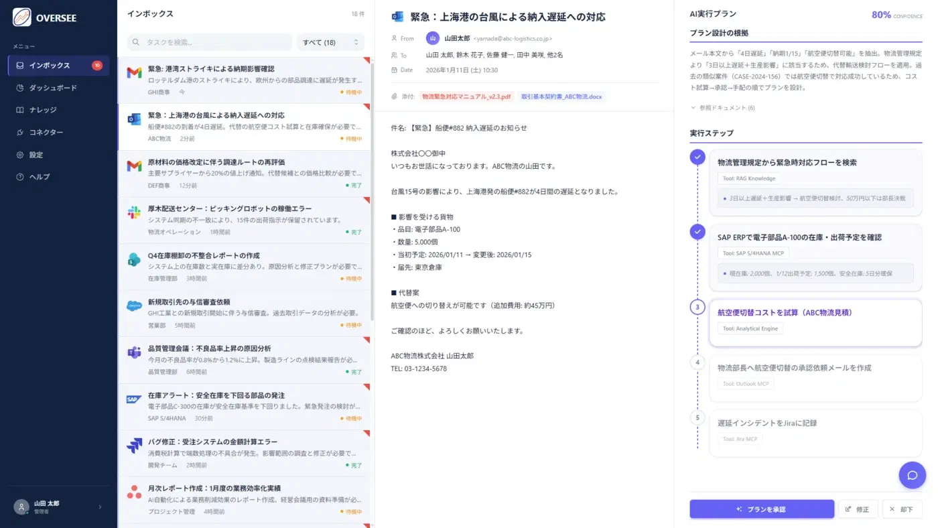Go to コネクター in the sidebar
This screenshot has height=528, width=938.
(46, 132)
